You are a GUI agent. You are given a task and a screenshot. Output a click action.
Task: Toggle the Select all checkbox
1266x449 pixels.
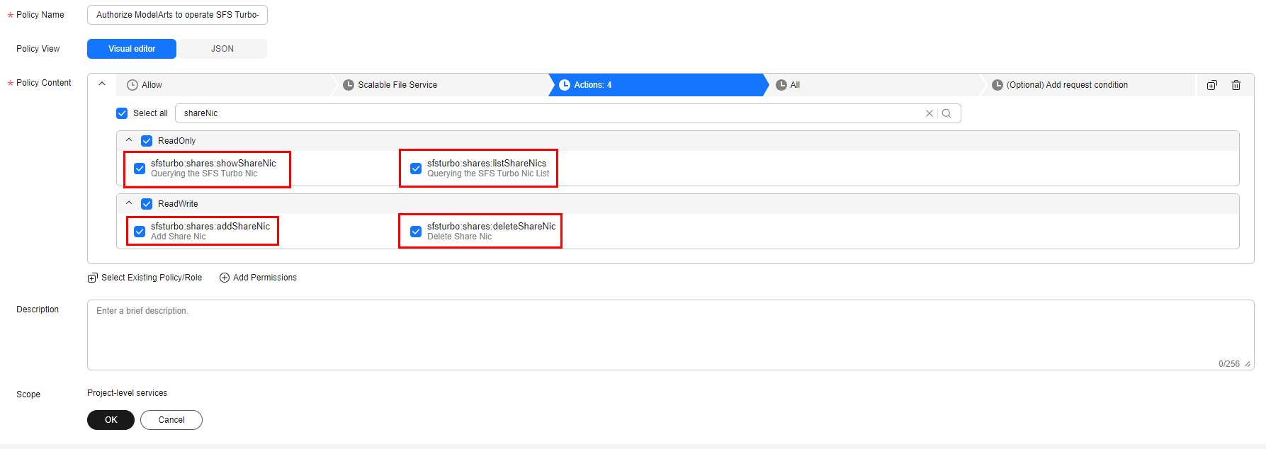(x=122, y=113)
